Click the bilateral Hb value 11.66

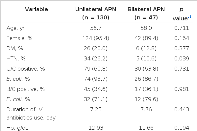point(146,128)
